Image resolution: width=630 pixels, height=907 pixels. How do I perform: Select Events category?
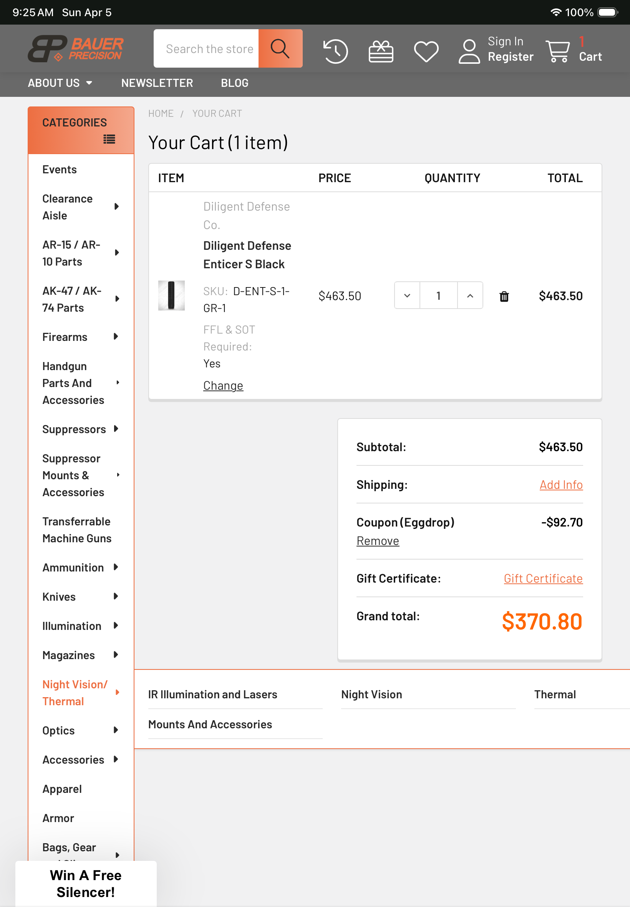tap(60, 170)
